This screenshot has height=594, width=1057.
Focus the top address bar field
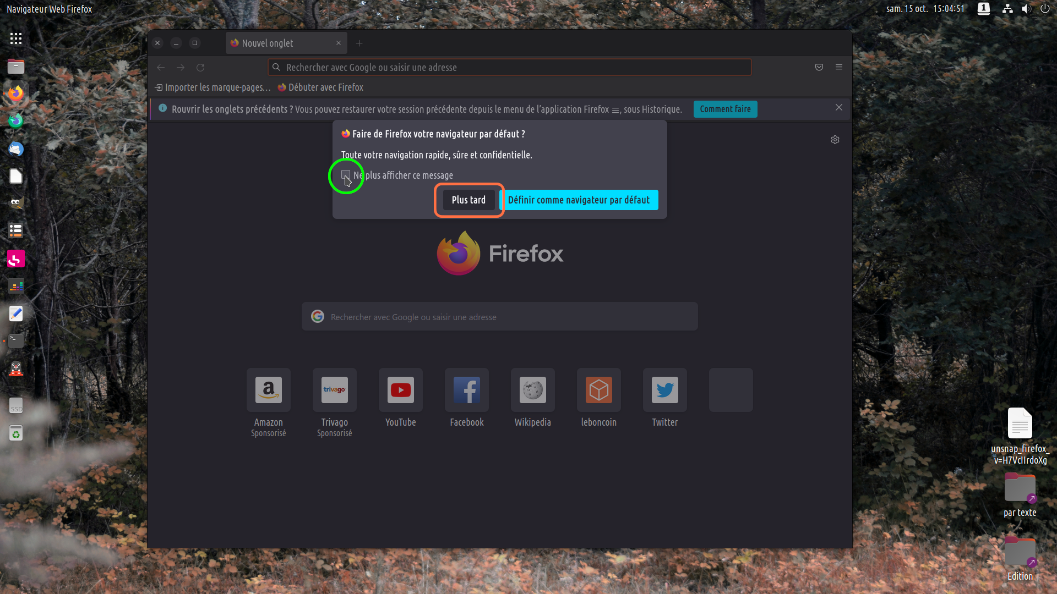pyautogui.click(x=510, y=67)
